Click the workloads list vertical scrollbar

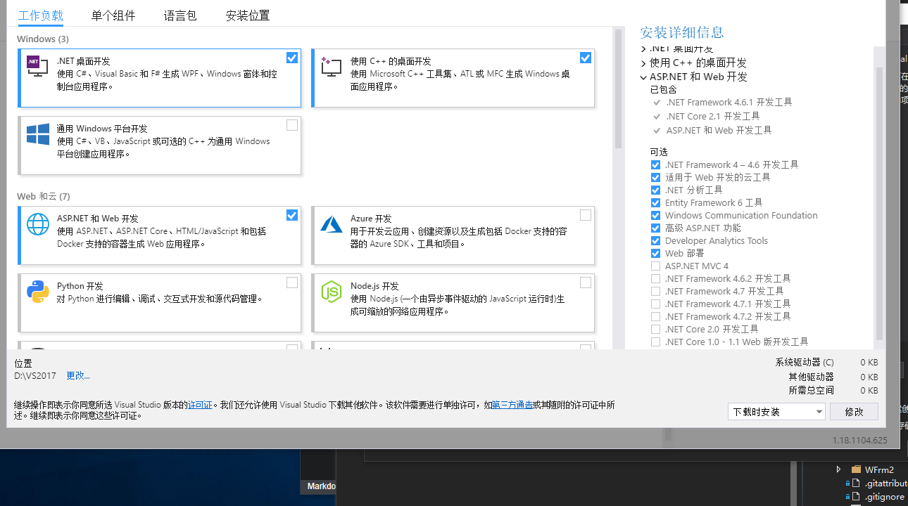tap(618, 88)
